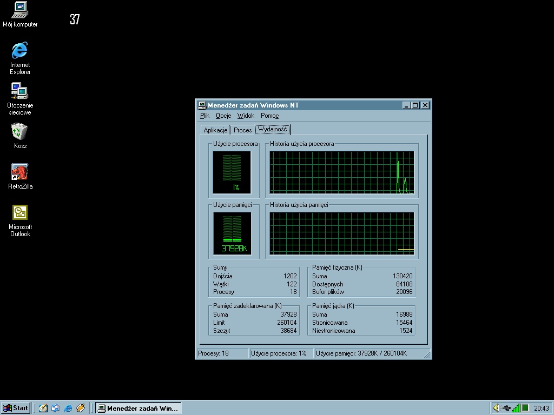Click the USB device tray icon
Screen dimensions: 554x415
coord(506,408)
